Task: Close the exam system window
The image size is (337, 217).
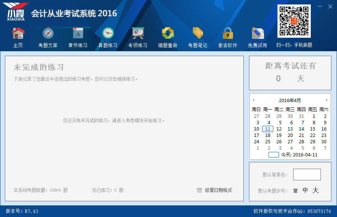Action: (330, 6)
